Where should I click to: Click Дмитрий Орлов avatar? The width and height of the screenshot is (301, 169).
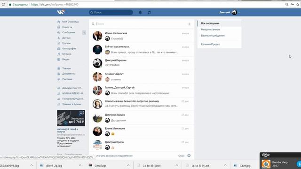[97, 145]
